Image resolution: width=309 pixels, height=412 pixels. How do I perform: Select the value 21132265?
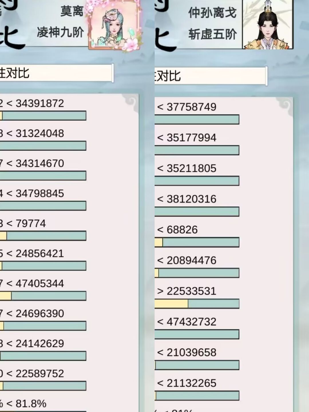[191, 383]
